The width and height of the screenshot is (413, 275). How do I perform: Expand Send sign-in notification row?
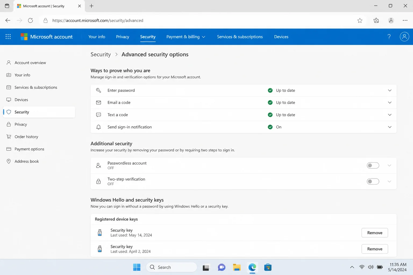tap(390, 127)
